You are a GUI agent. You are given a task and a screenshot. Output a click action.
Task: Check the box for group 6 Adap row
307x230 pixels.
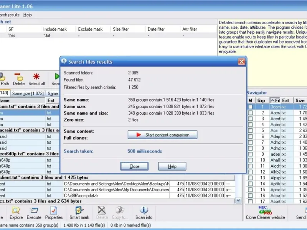pyautogui.click(x=250, y=136)
